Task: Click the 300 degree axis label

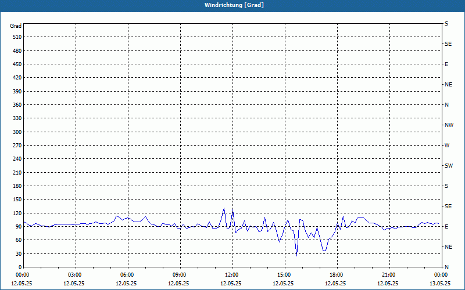Action: click(17, 132)
